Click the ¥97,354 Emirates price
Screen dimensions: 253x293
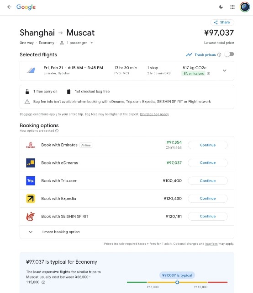tap(174, 142)
